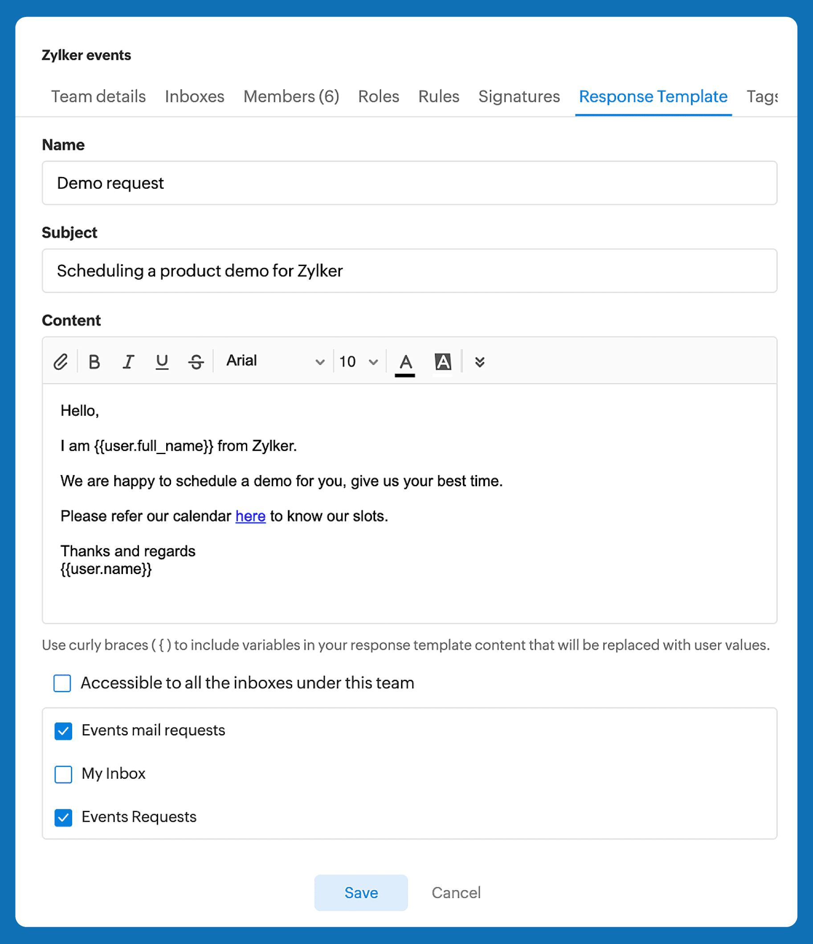The height and width of the screenshot is (944, 813).
Task: Select the Response Template tab
Action: (x=653, y=97)
